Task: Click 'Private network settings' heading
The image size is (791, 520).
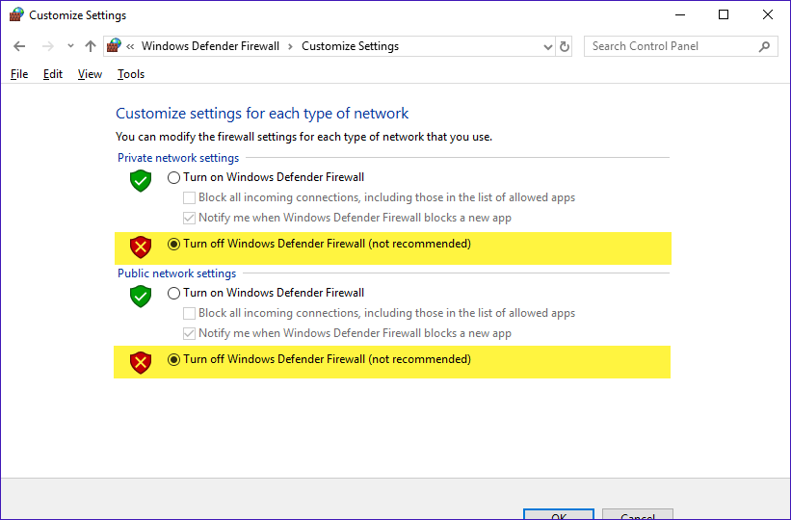Action: [178, 158]
